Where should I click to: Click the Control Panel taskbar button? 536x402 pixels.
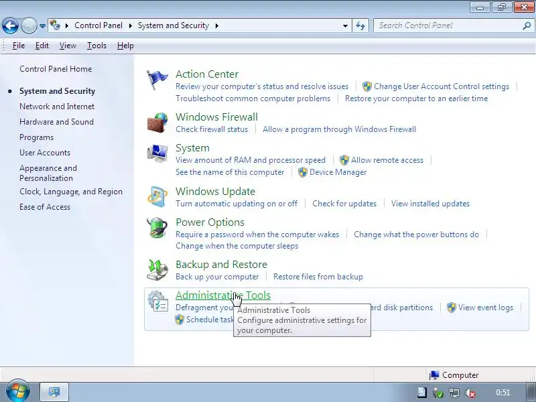point(54,392)
